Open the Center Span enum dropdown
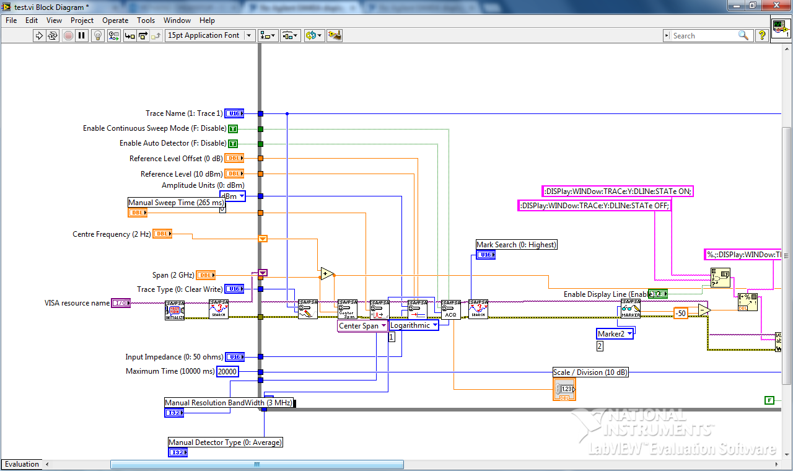Image resolution: width=793 pixels, height=471 pixels. (363, 326)
